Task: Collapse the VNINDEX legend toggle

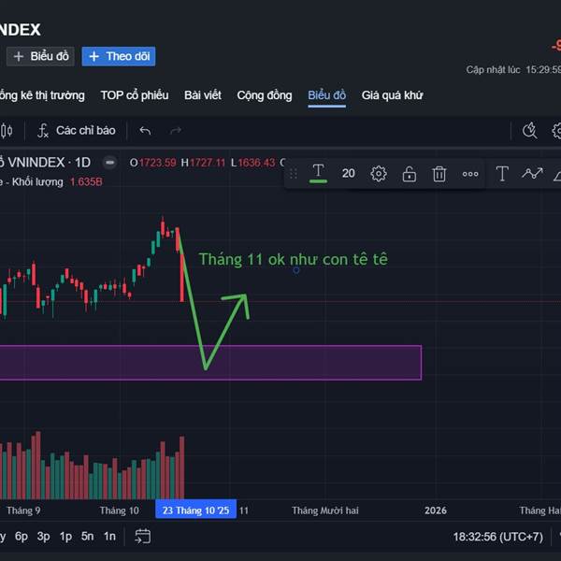Action: click(x=109, y=162)
